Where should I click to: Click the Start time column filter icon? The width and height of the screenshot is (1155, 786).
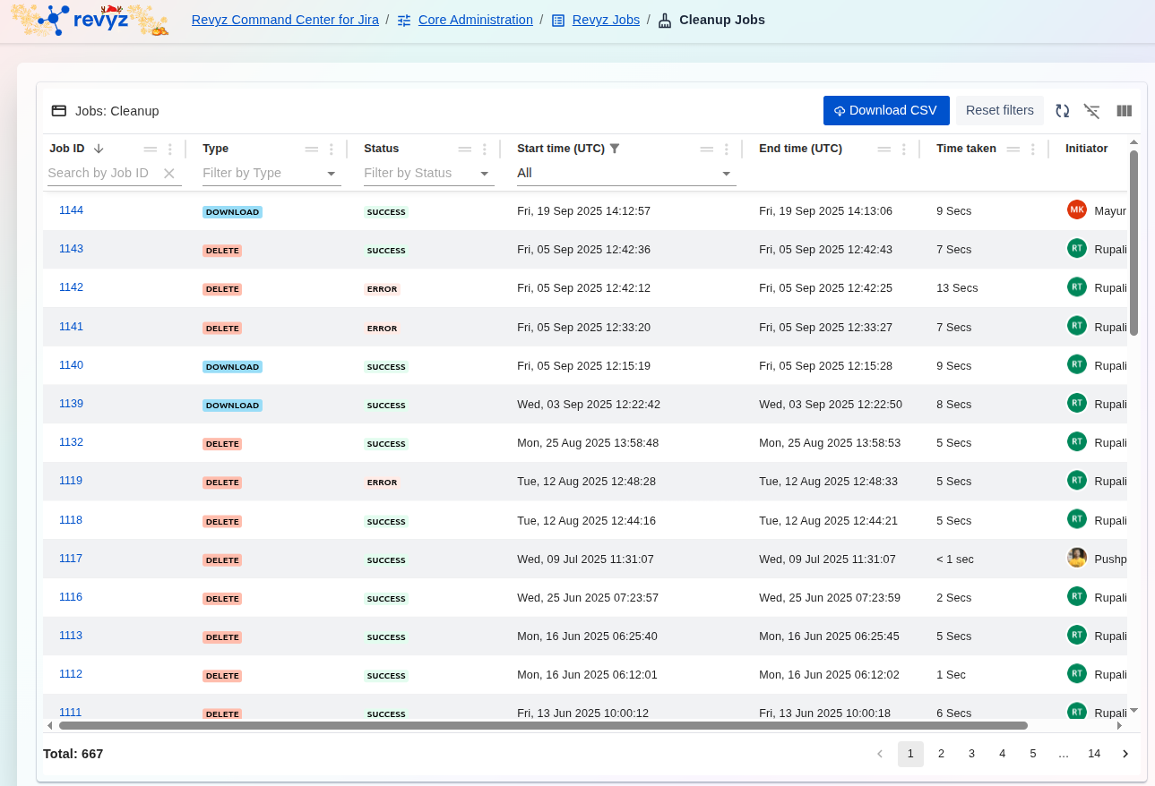tap(615, 149)
